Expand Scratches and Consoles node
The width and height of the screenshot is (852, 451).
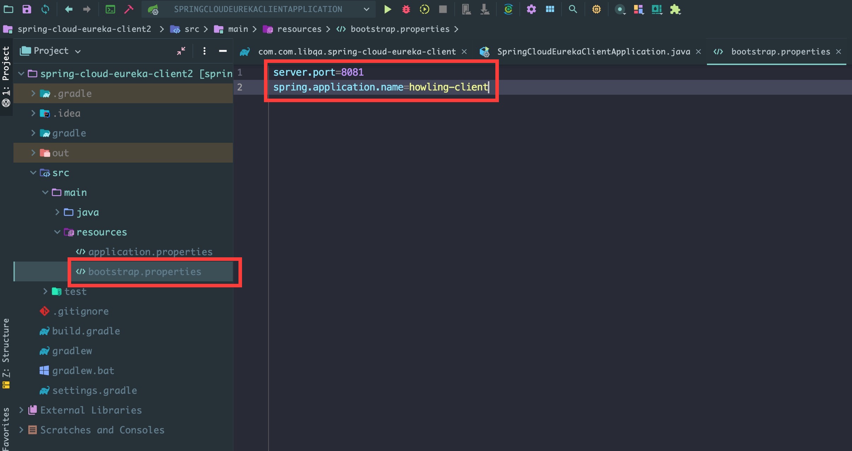coord(21,430)
